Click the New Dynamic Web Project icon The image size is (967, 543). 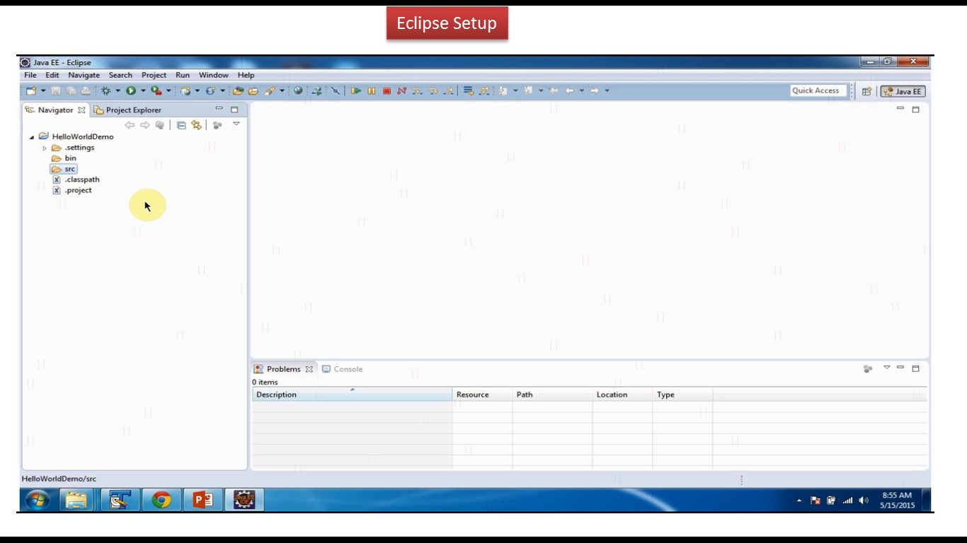(185, 90)
